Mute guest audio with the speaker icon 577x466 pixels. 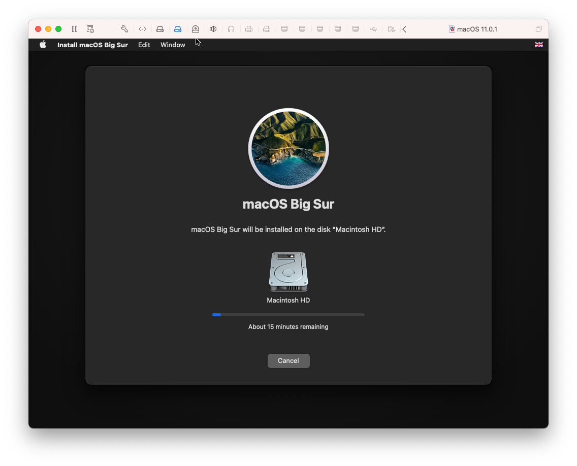[213, 29]
